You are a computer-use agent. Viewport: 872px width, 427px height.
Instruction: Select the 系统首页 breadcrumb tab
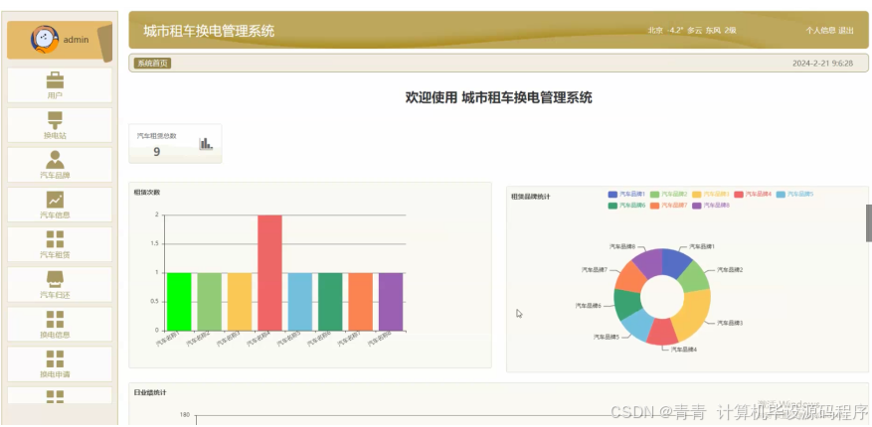pos(152,64)
